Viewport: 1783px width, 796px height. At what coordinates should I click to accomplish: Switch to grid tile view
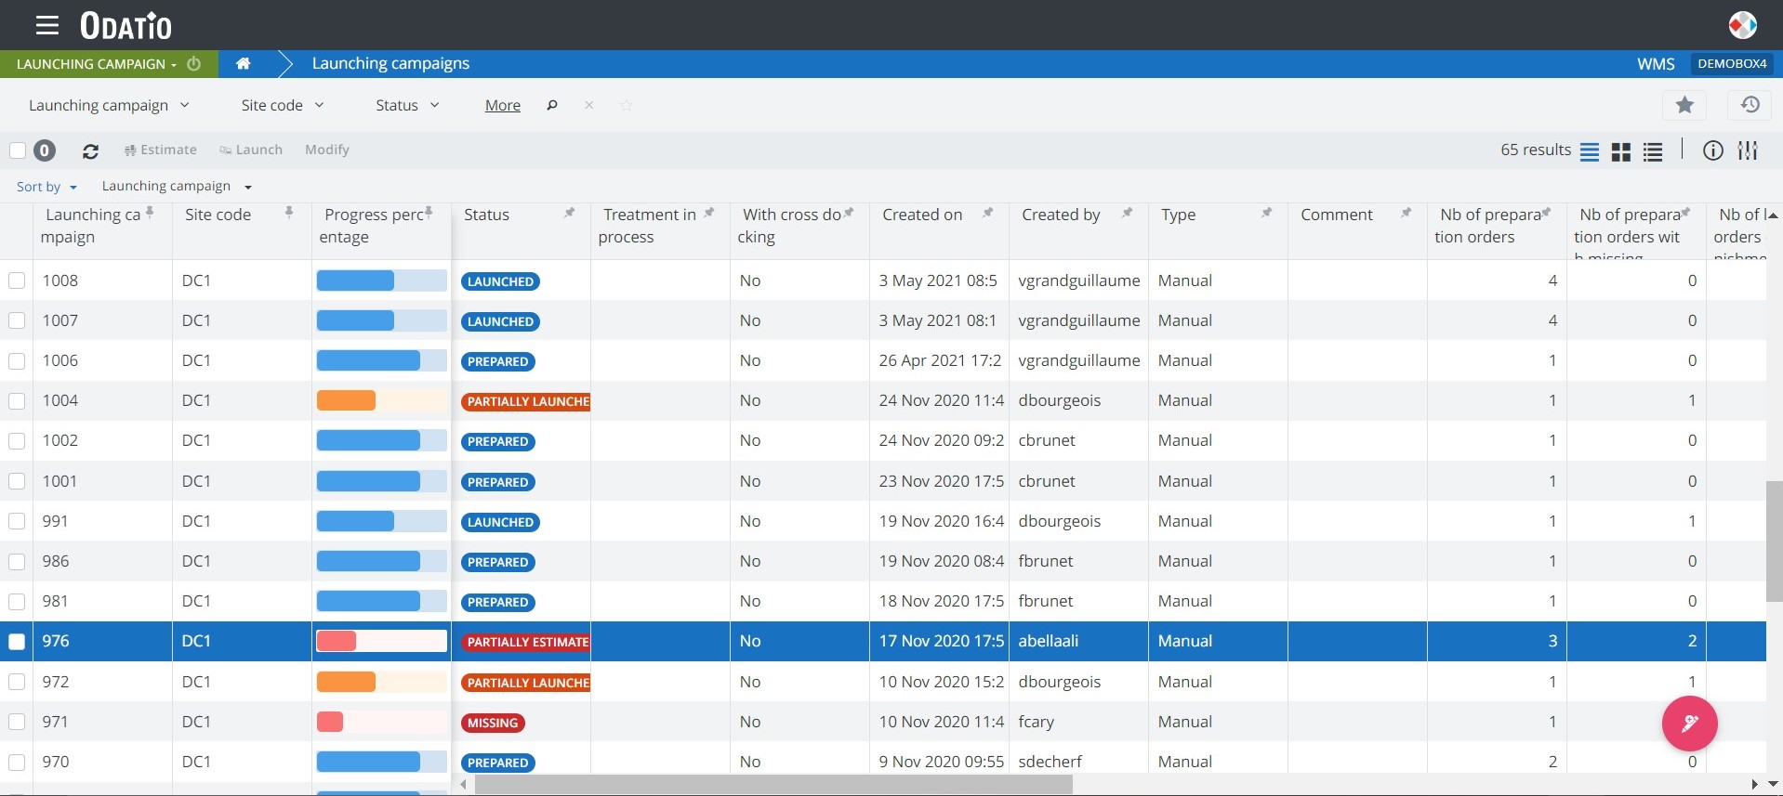point(1620,151)
